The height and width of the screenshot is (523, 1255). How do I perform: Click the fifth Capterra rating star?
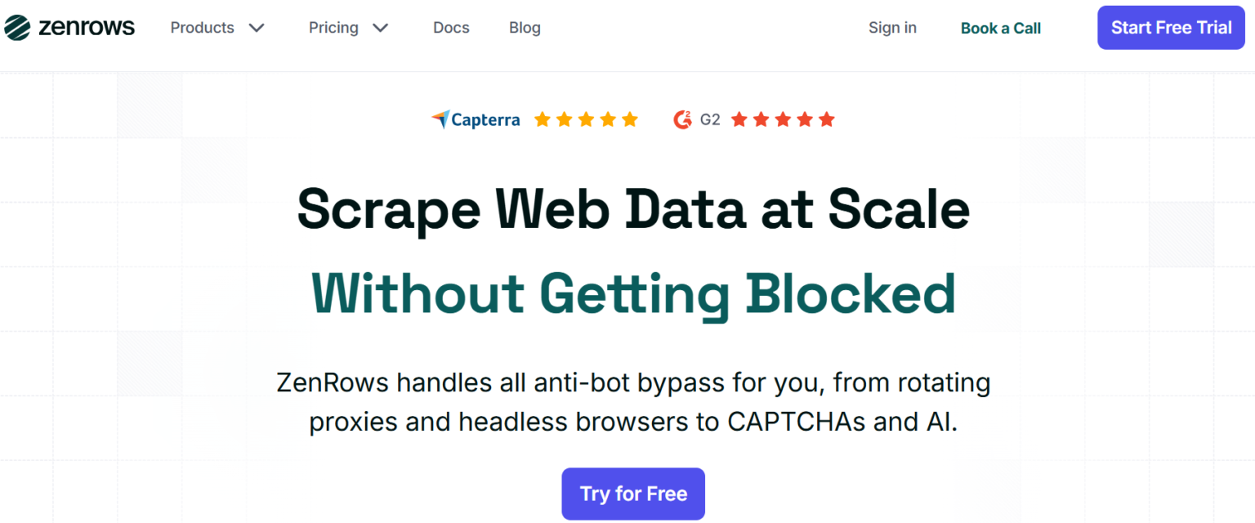tap(630, 119)
